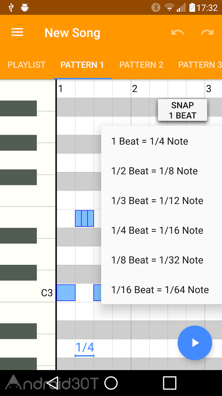This screenshot has width=222, height=396.
Task: Tap the Bluetooth status bar icon
Action: (x=156, y=7)
